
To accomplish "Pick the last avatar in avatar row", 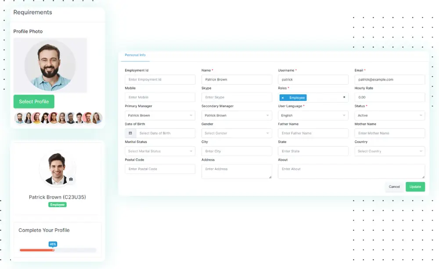I will coord(97,118).
